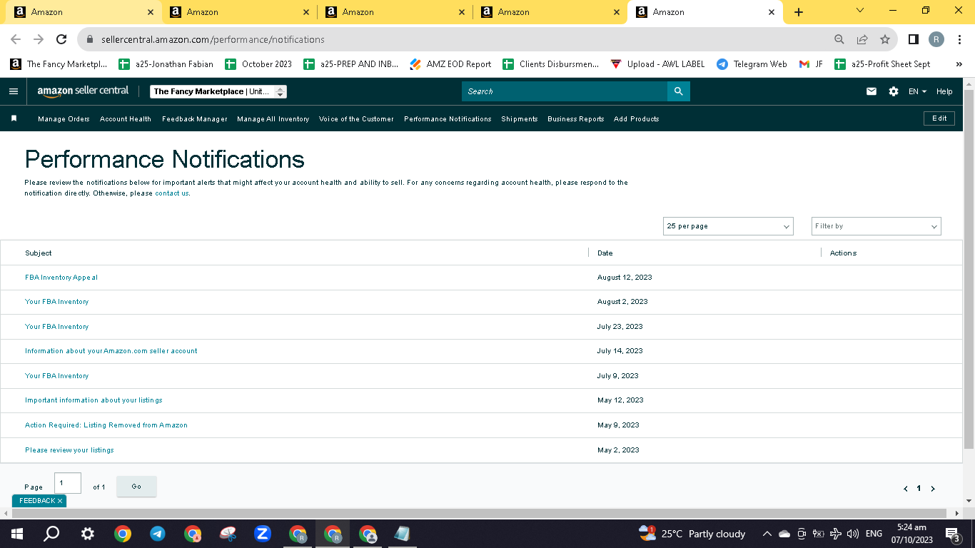Click the page number input box
The height and width of the screenshot is (548, 975).
click(68, 483)
